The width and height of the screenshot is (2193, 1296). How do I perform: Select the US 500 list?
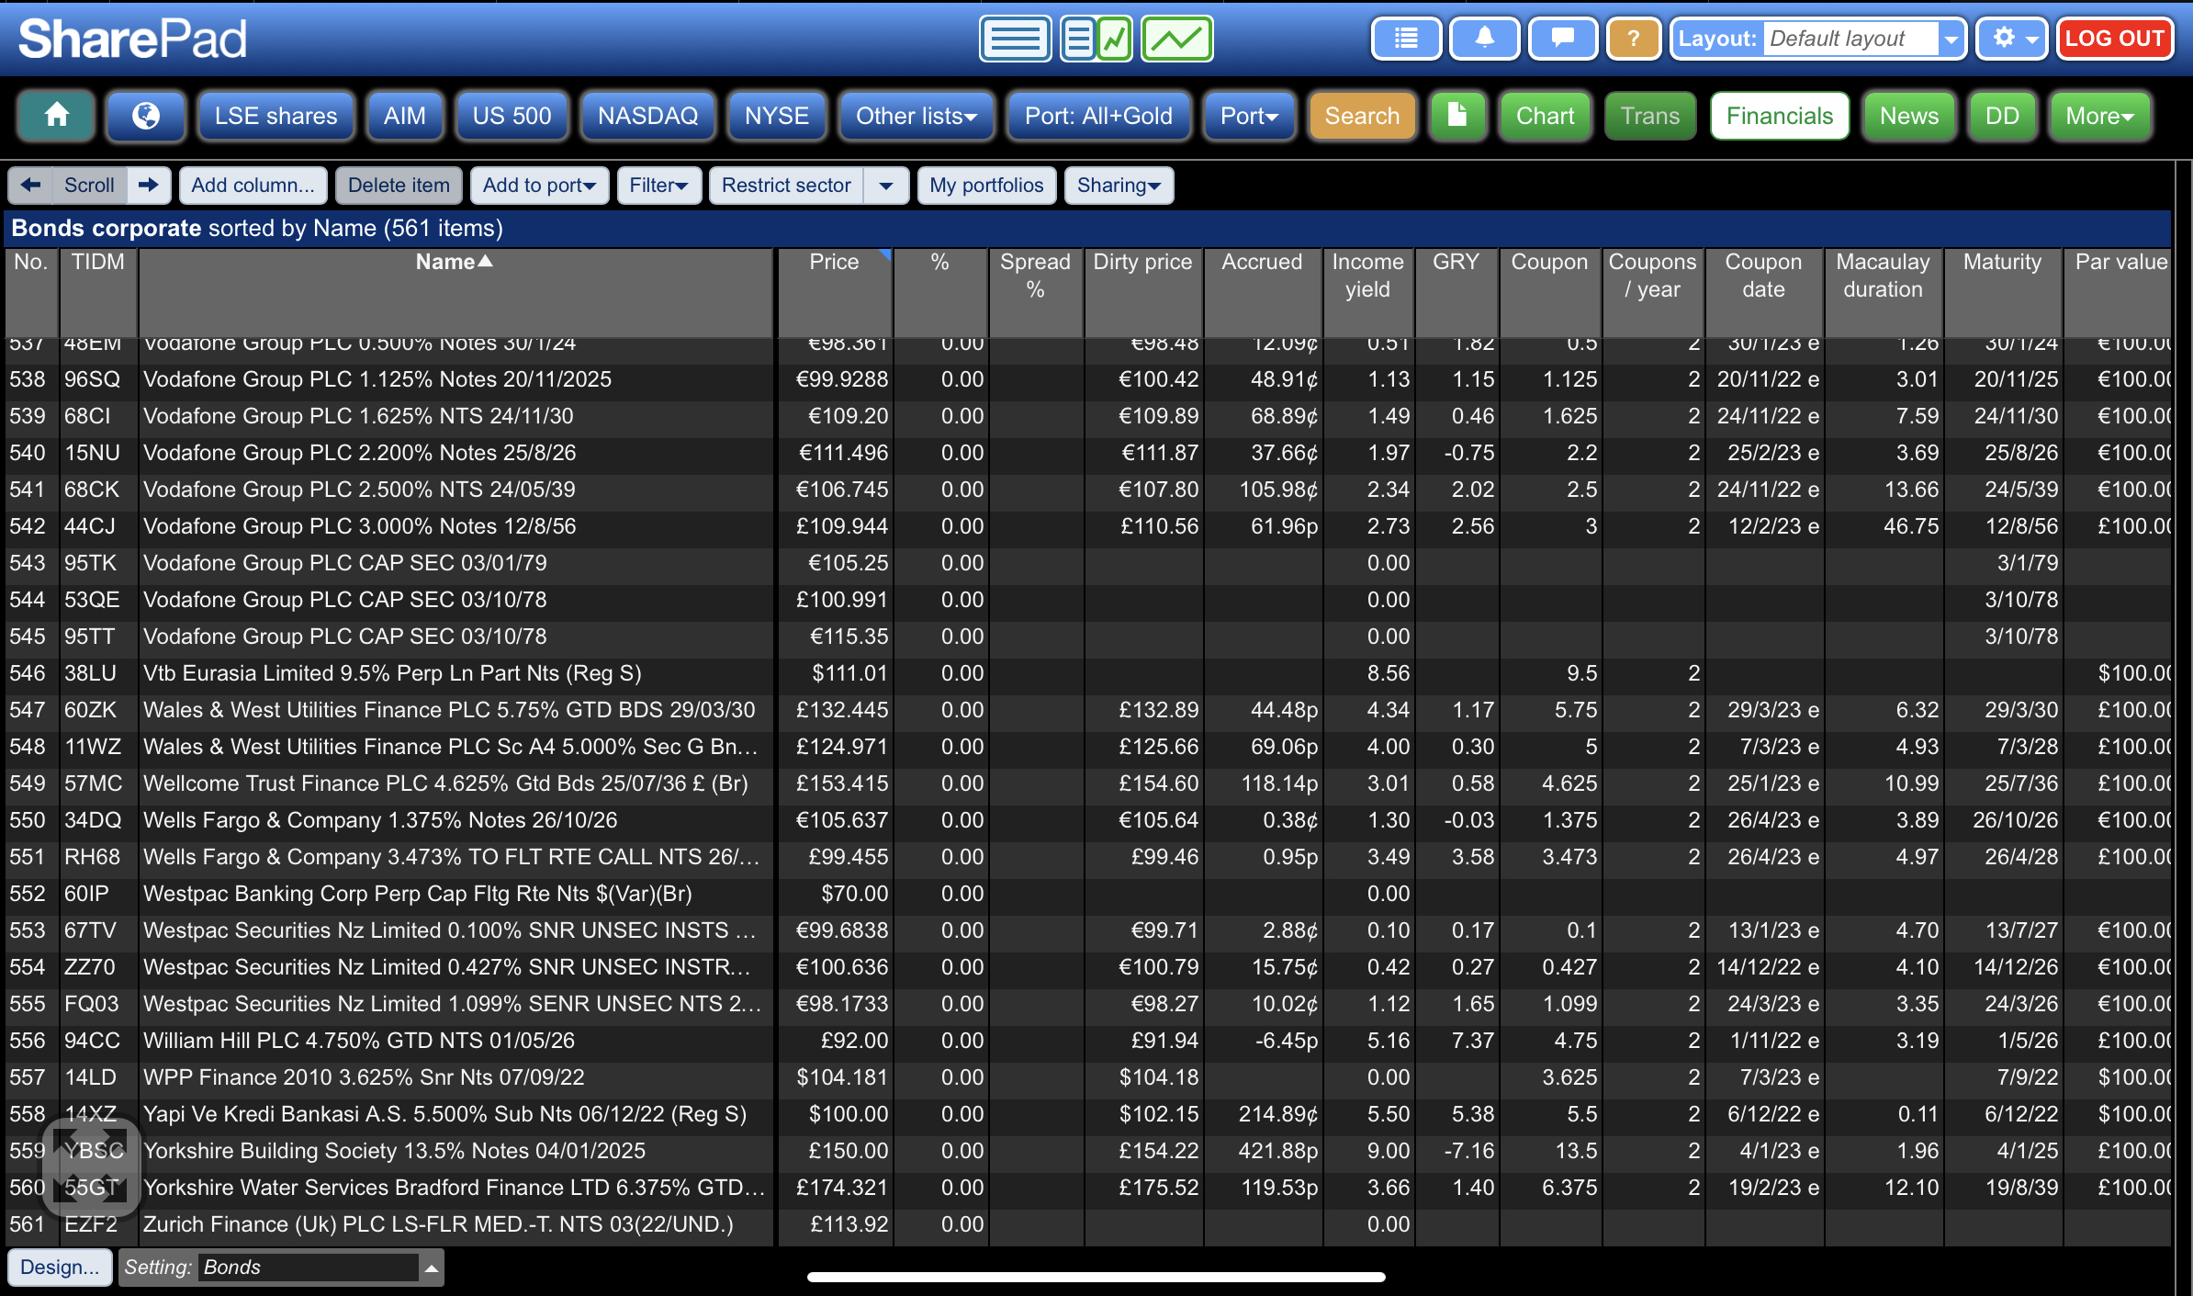[x=512, y=116]
